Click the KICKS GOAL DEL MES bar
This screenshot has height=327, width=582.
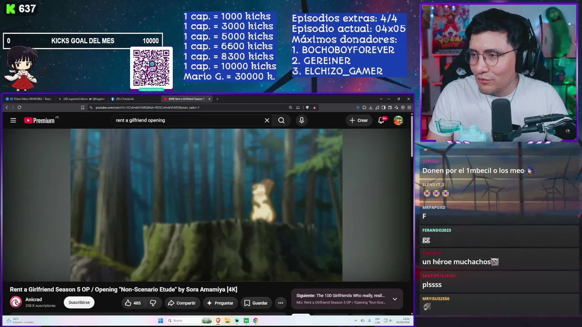[83, 41]
